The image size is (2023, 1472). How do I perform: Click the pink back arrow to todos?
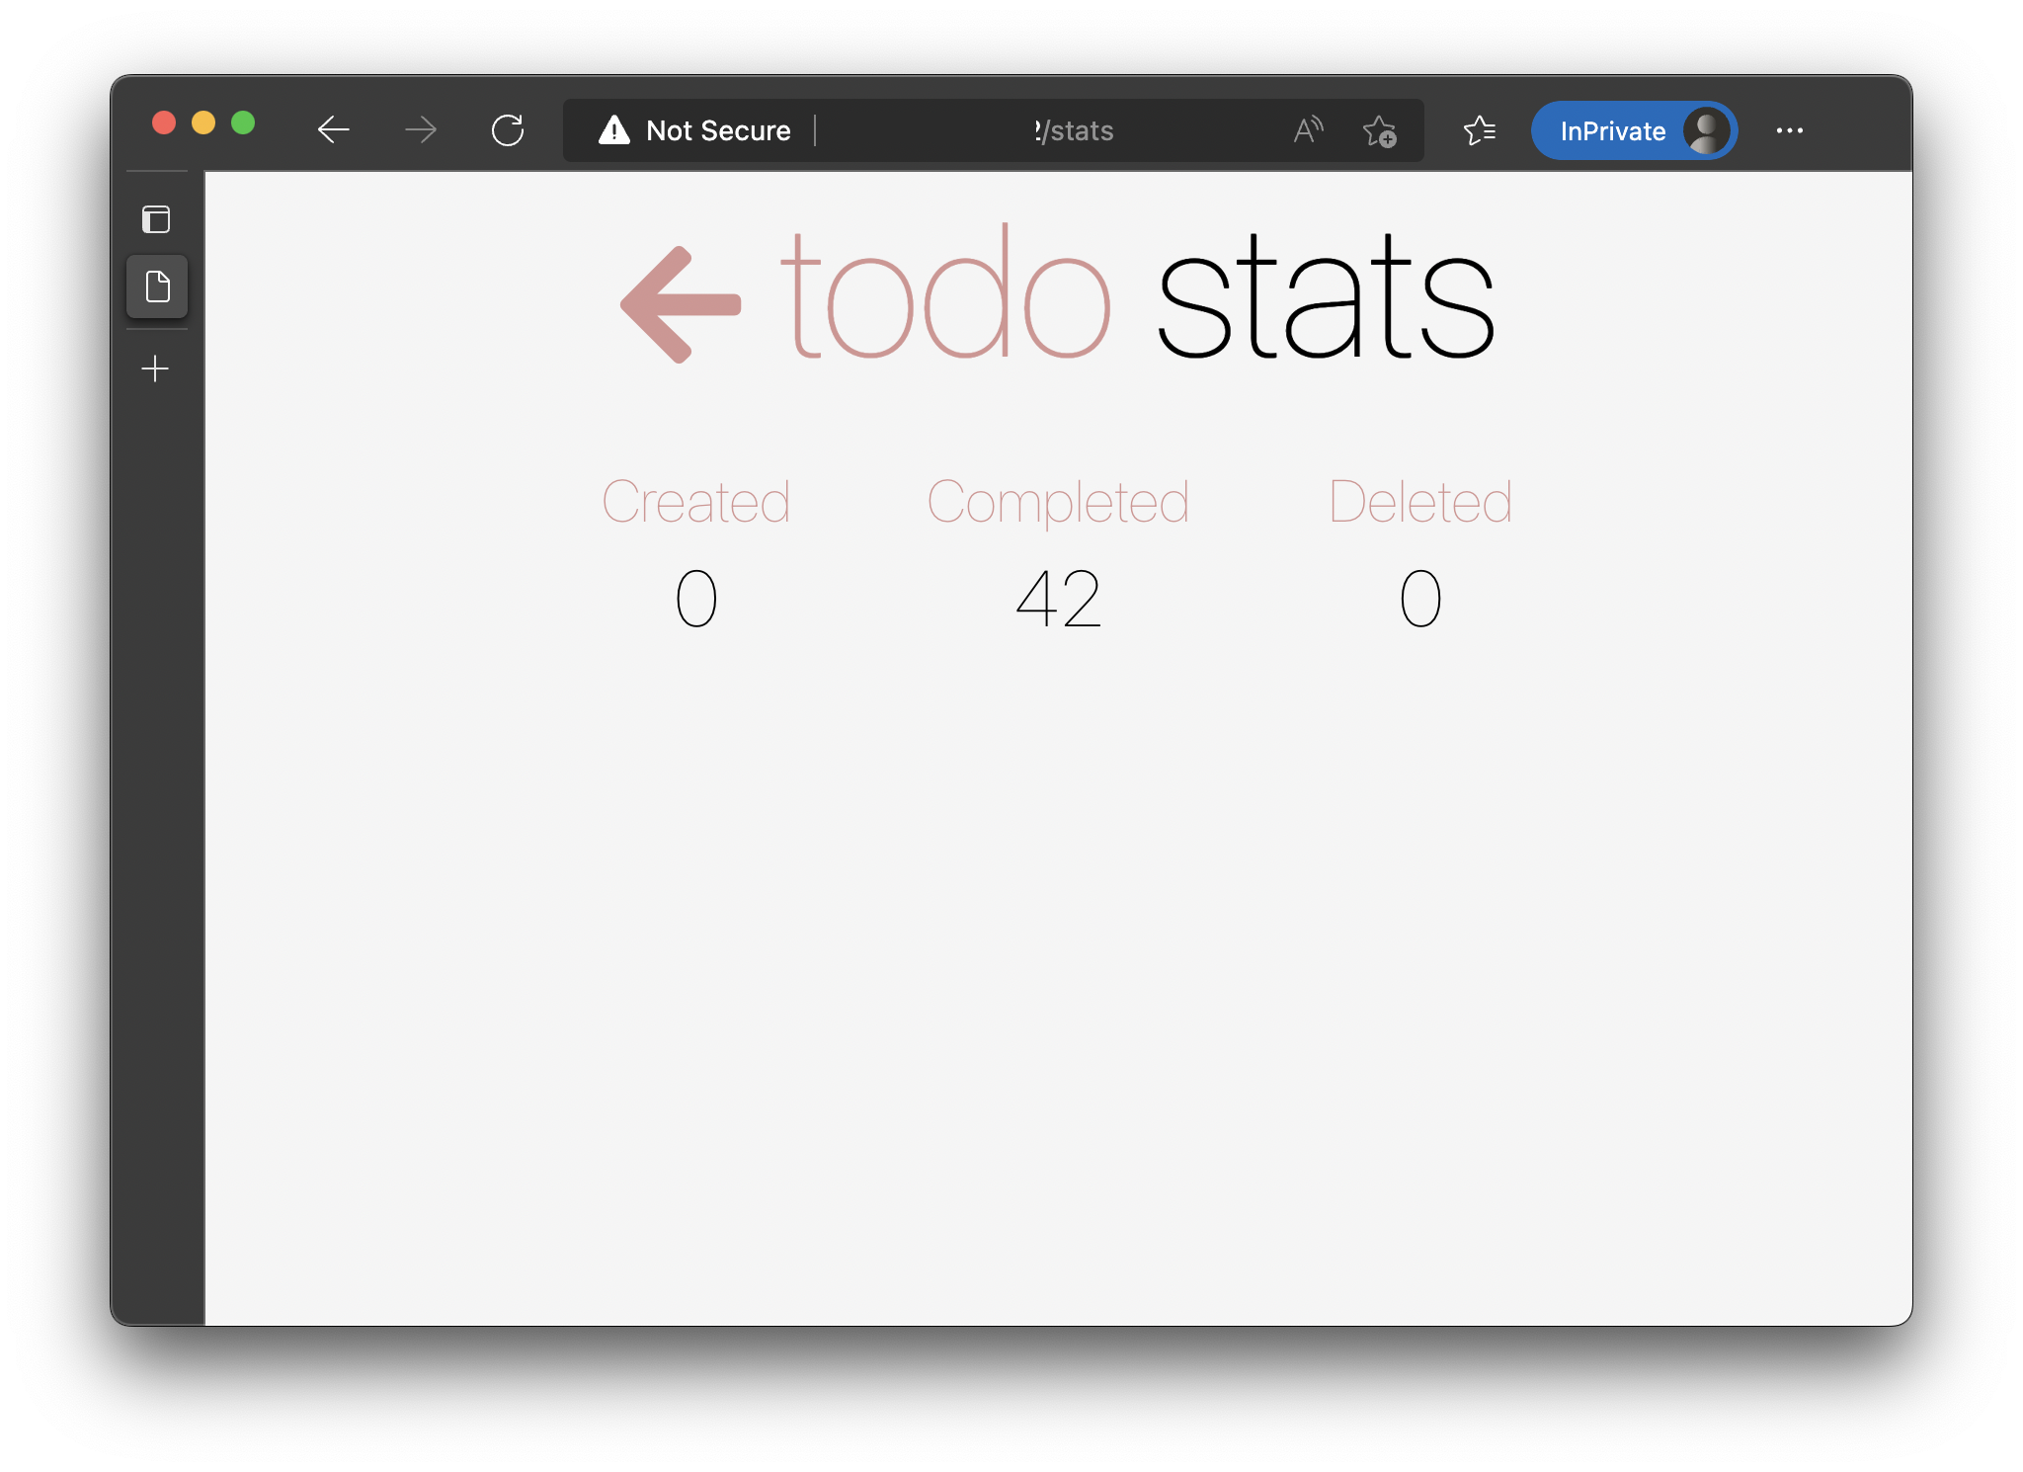click(x=681, y=303)
